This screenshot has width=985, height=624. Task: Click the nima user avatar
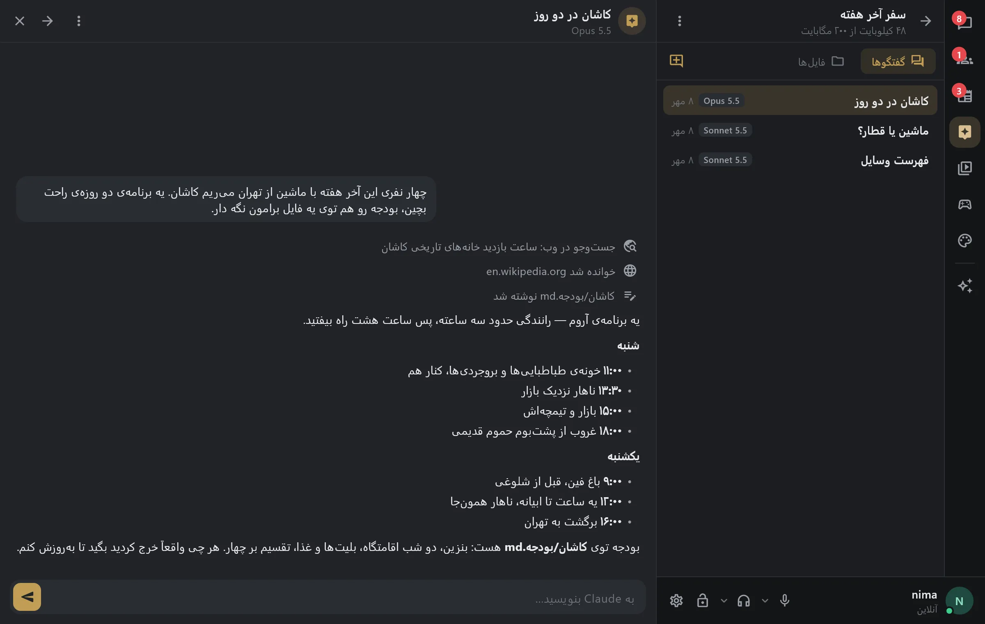[x=960, y=601]
